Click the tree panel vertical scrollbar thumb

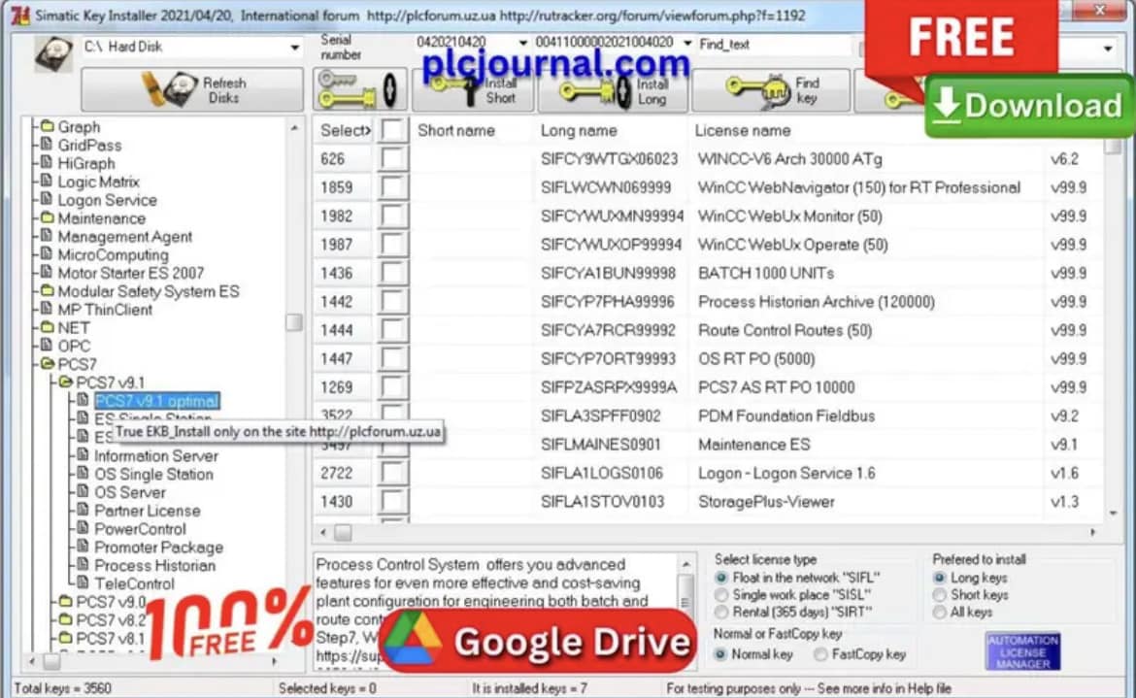pos(293,322)
